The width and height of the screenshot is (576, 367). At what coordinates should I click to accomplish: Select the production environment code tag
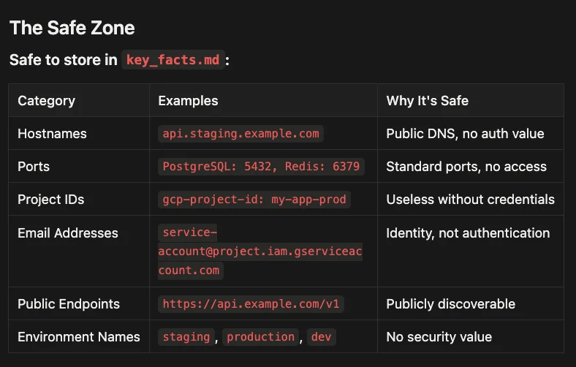click(x=260, y=337)
